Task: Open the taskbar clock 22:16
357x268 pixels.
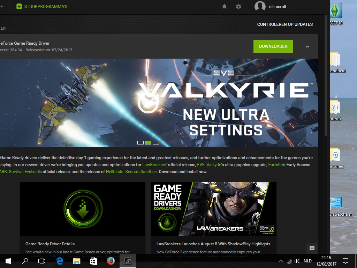Action: click(326, 261)
